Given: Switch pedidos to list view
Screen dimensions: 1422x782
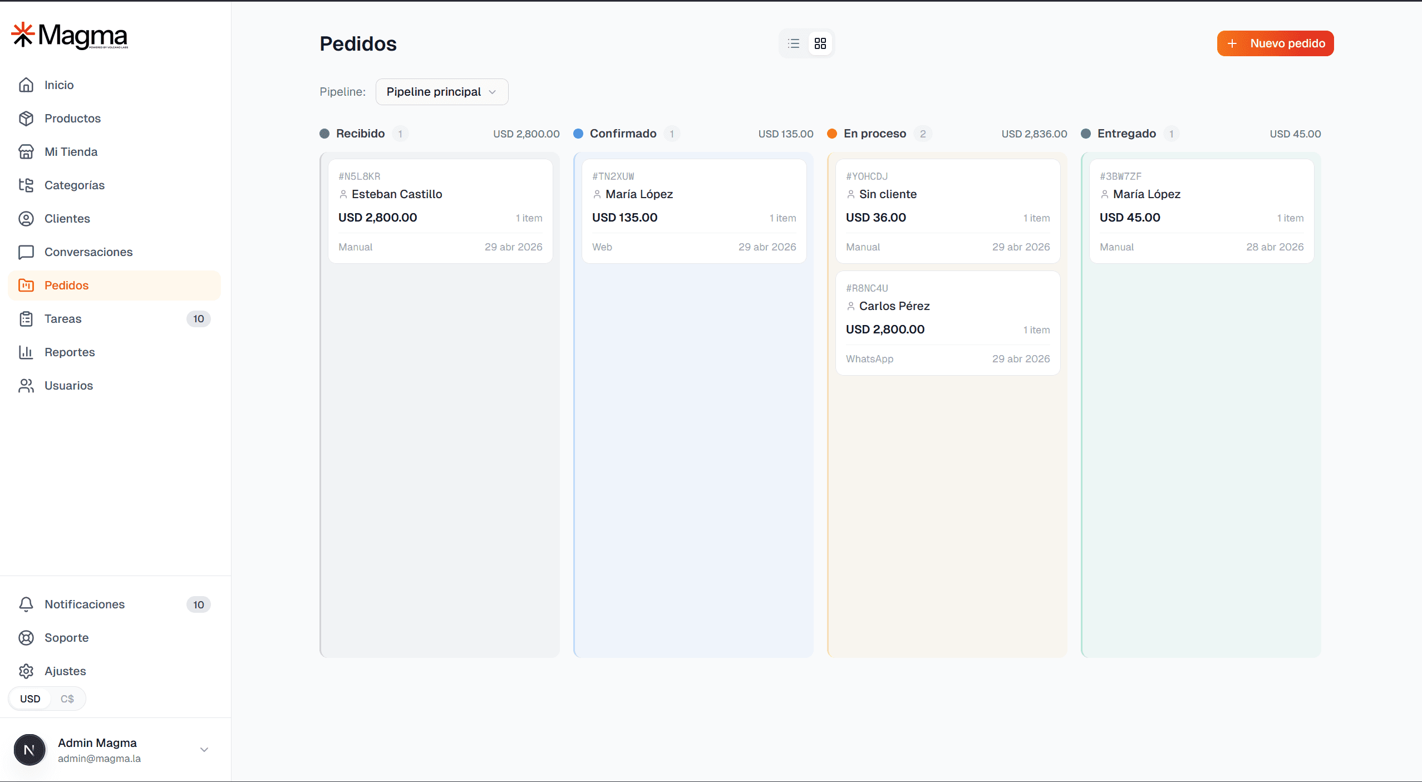Looking at the screenshot, I should 793,43.
